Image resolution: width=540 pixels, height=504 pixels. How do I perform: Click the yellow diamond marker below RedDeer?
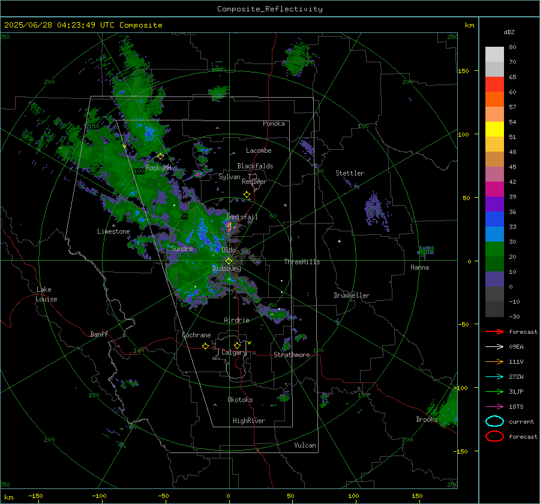click(x=247, y=195)
